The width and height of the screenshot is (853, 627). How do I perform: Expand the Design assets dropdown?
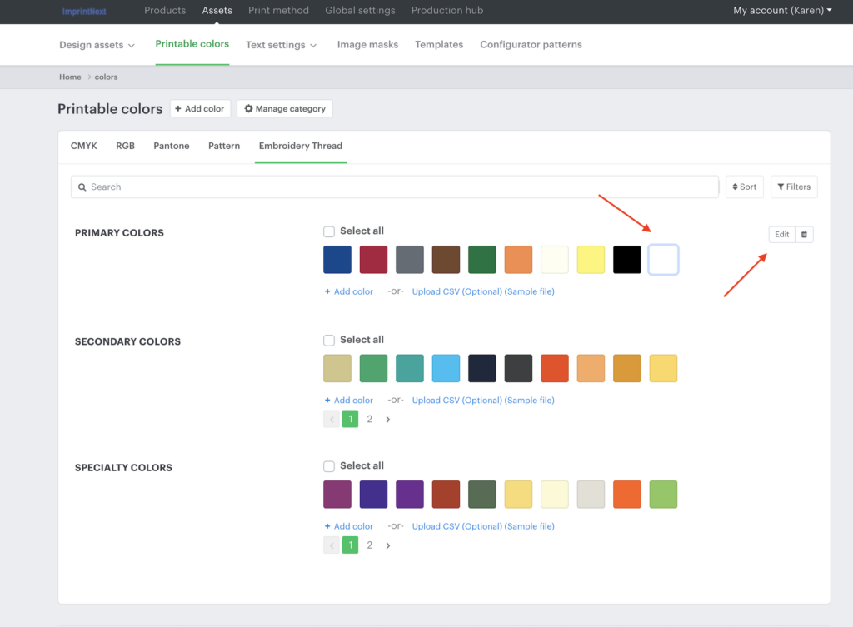point(97,45)
